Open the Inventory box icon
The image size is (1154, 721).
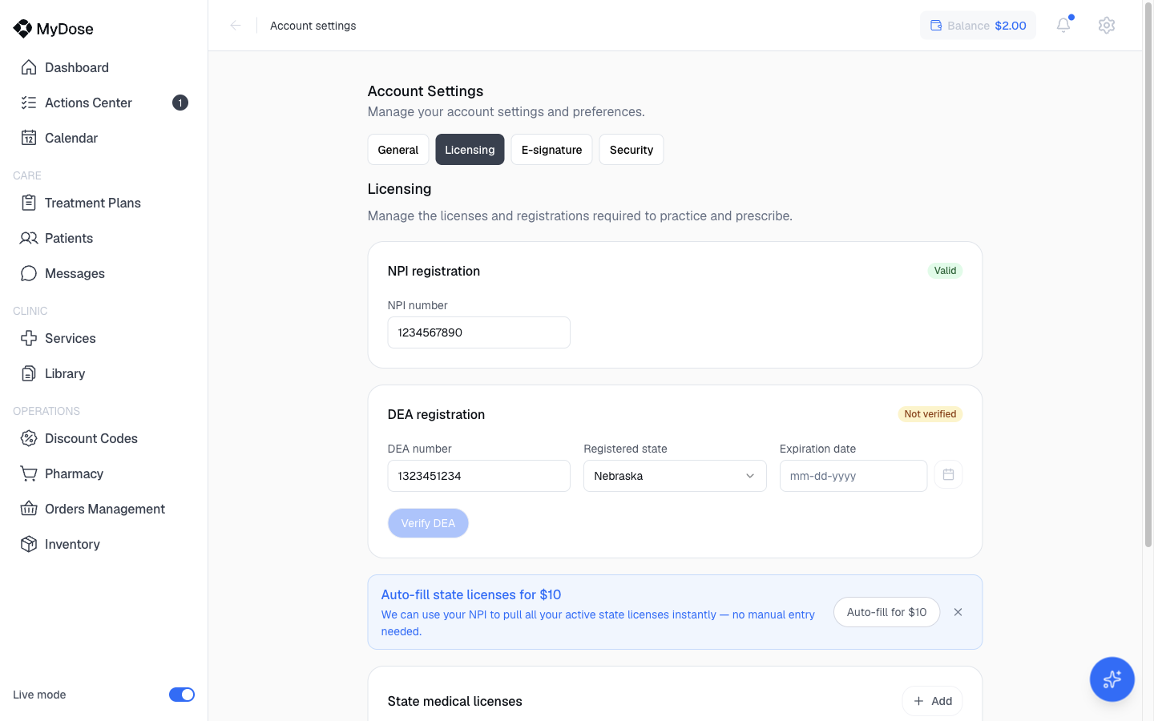tap(29, 544)
